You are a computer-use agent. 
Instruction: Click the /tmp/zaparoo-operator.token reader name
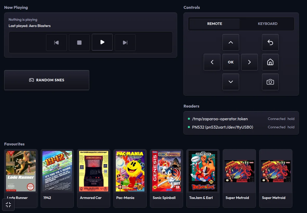[x=220, y=119]
